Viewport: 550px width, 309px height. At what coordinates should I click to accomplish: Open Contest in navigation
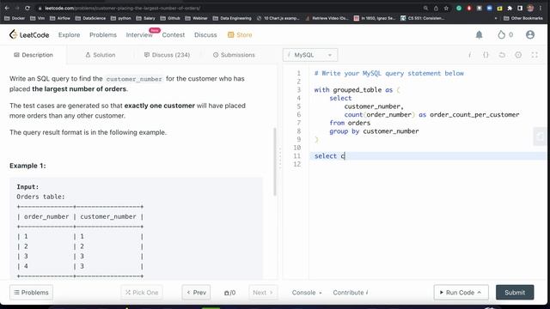174,34
